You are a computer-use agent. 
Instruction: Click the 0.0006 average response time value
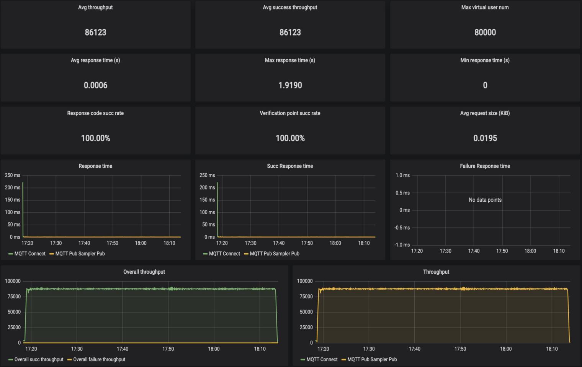pos(95,85)
